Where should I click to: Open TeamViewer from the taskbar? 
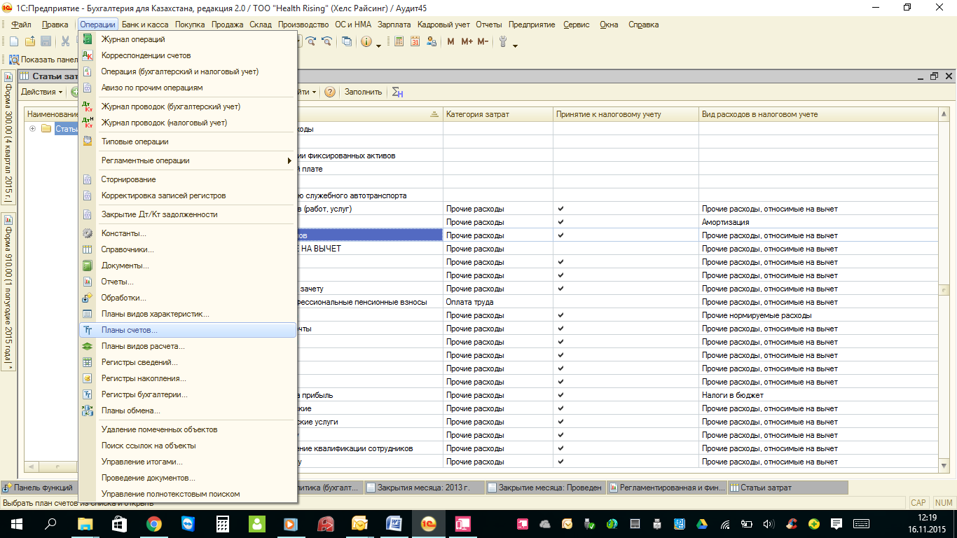point(188,524)
